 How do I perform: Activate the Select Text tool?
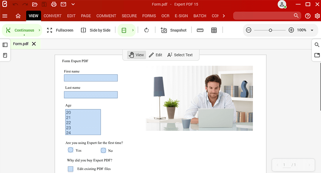click(180, 55)
